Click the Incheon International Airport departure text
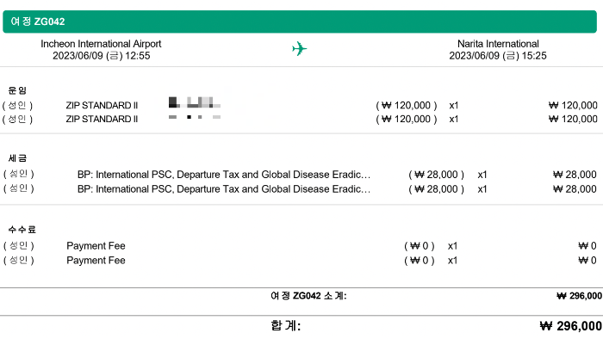Viewport: 603px width, 339px height. tap(101, 44)
